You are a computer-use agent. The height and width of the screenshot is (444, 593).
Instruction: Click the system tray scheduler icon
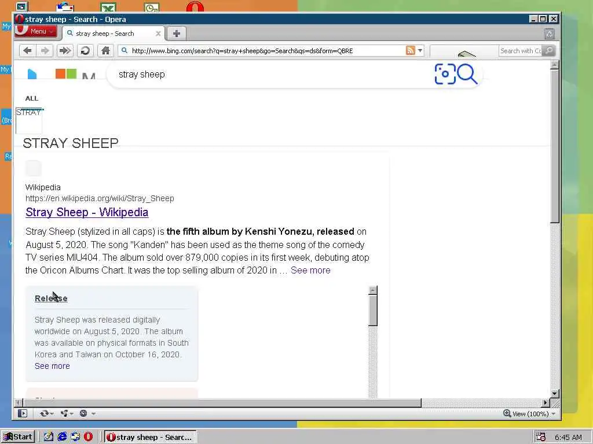click(x=541, y=437)
